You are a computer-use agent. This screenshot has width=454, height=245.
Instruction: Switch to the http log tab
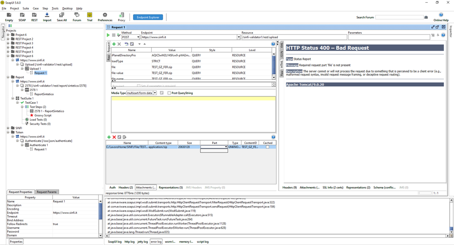point(129,242)
